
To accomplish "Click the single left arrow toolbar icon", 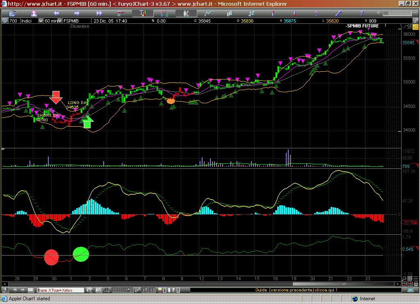I will pos(56,14).
